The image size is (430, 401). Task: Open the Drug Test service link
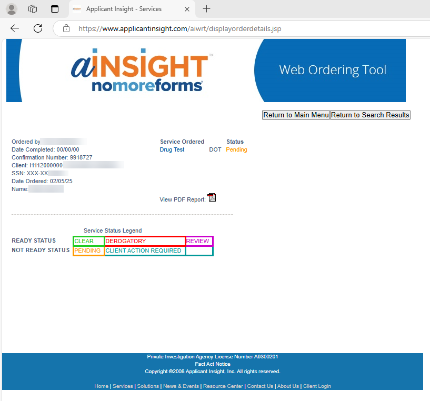[x=172, y=150]
